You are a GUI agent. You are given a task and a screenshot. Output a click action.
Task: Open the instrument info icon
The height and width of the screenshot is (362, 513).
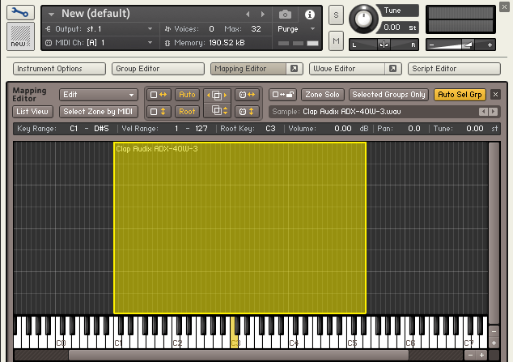(308, 15)
